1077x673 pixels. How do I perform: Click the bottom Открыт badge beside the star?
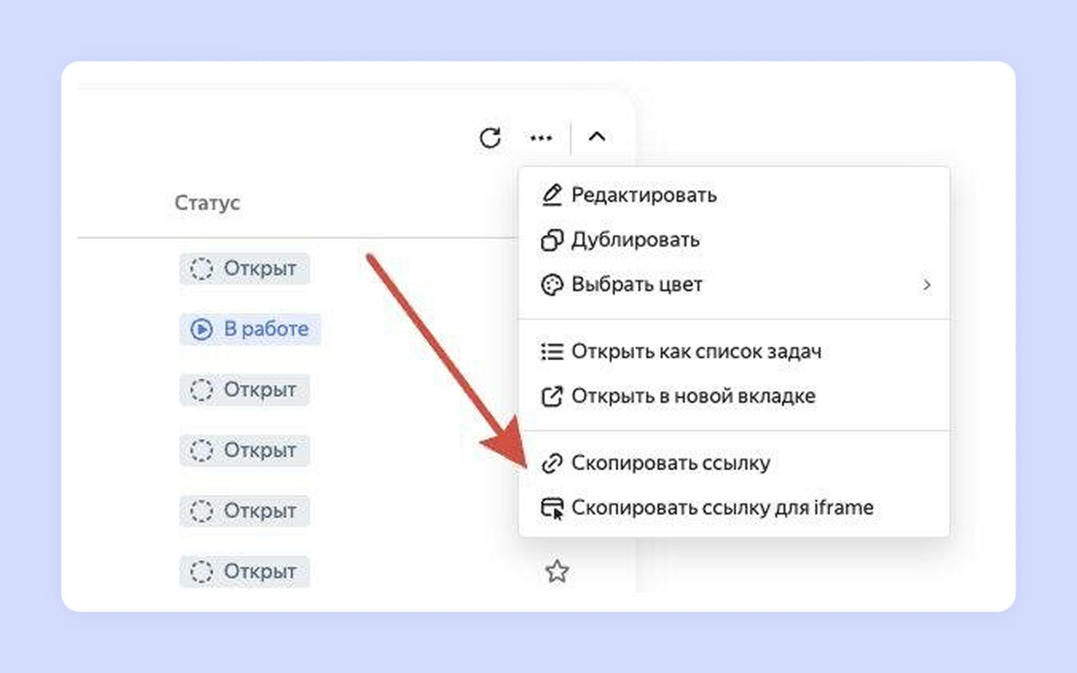pos(244,572)
